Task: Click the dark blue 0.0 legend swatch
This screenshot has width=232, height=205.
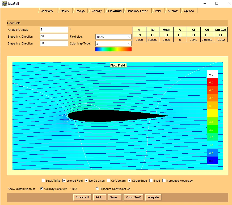Action: tap(213, 161)
